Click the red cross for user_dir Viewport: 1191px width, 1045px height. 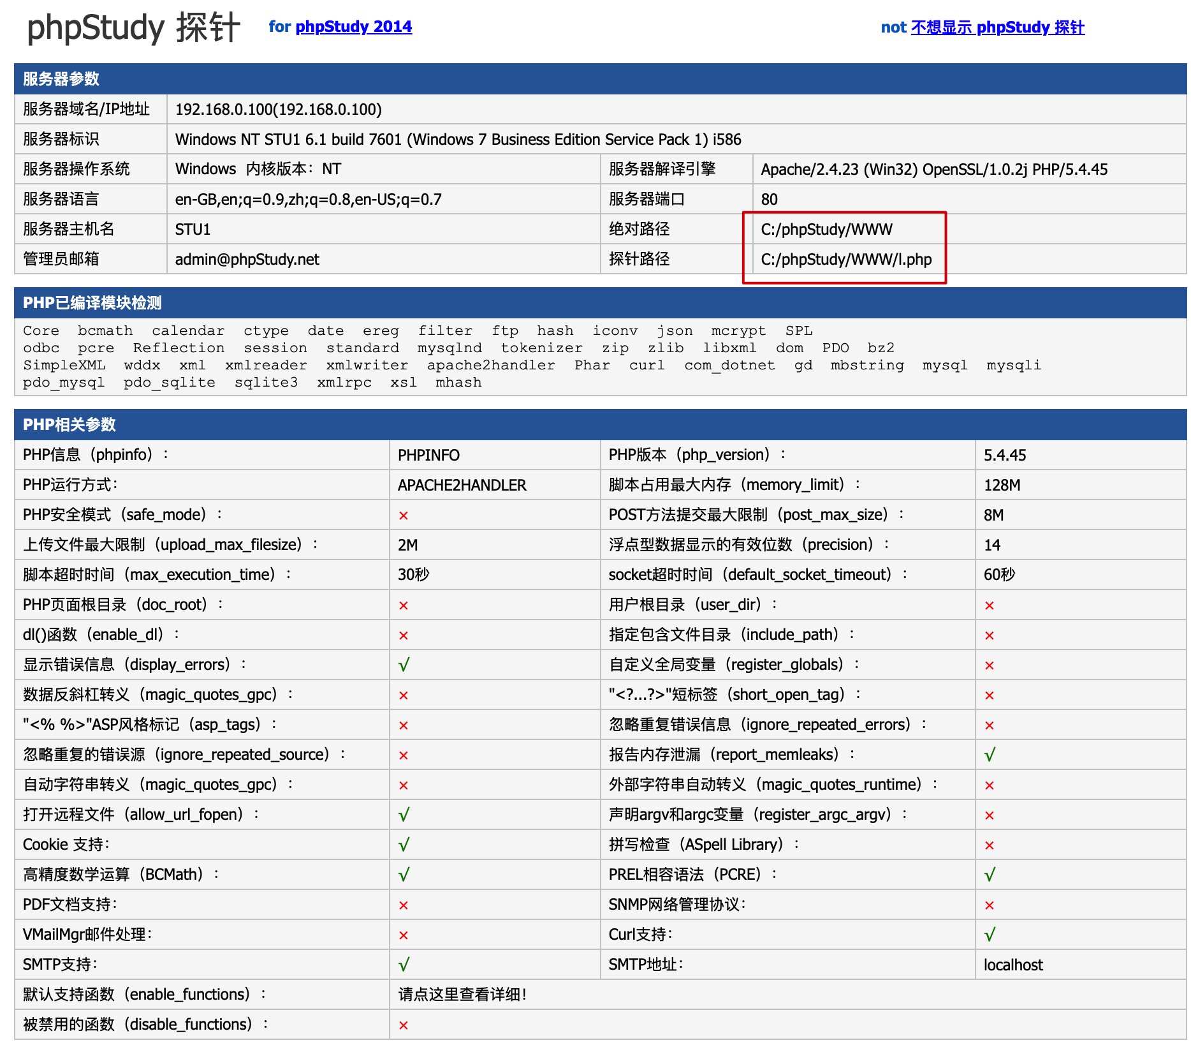pyautogui.click(x=990, y=605)
